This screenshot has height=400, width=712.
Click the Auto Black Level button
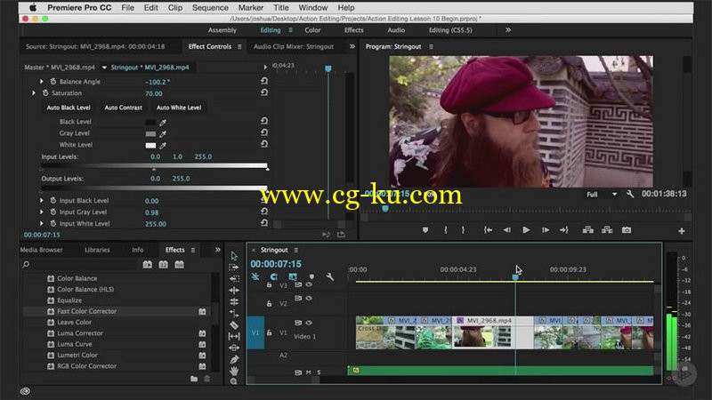click(x=69, y=108)
